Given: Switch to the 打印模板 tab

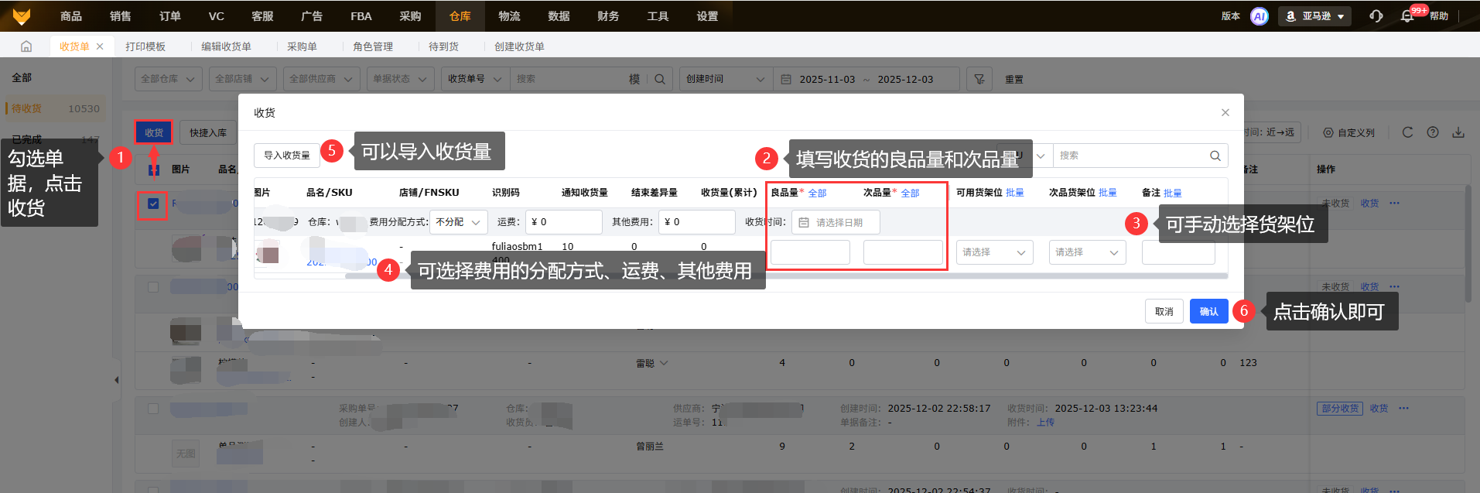Looking at the screenshot, I should point(145,46).
